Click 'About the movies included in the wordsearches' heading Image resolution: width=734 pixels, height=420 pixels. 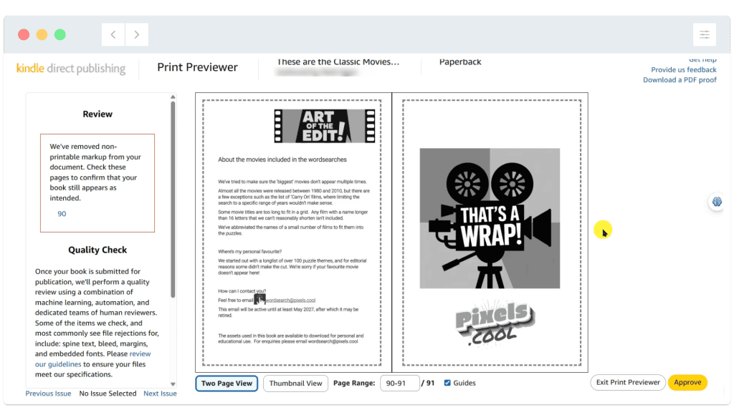[282, 160]
